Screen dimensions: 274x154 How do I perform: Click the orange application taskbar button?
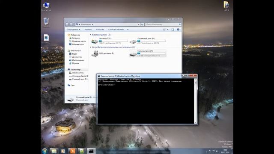tap(72, 151)
